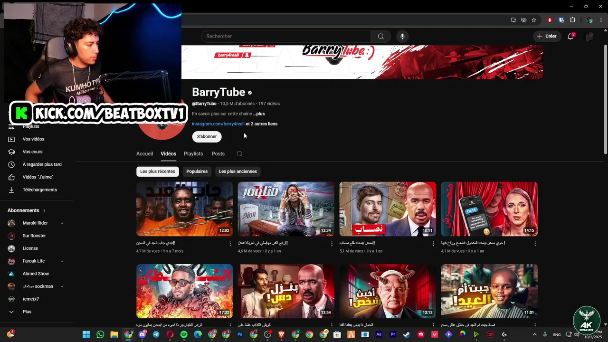The height and width of the screenshot is (342, 608).
Task: Filter videos by Populaires
Action: click(x=197, y=171)
